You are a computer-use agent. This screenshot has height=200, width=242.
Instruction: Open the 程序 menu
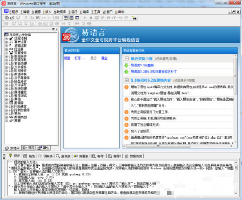click(14, 12)
